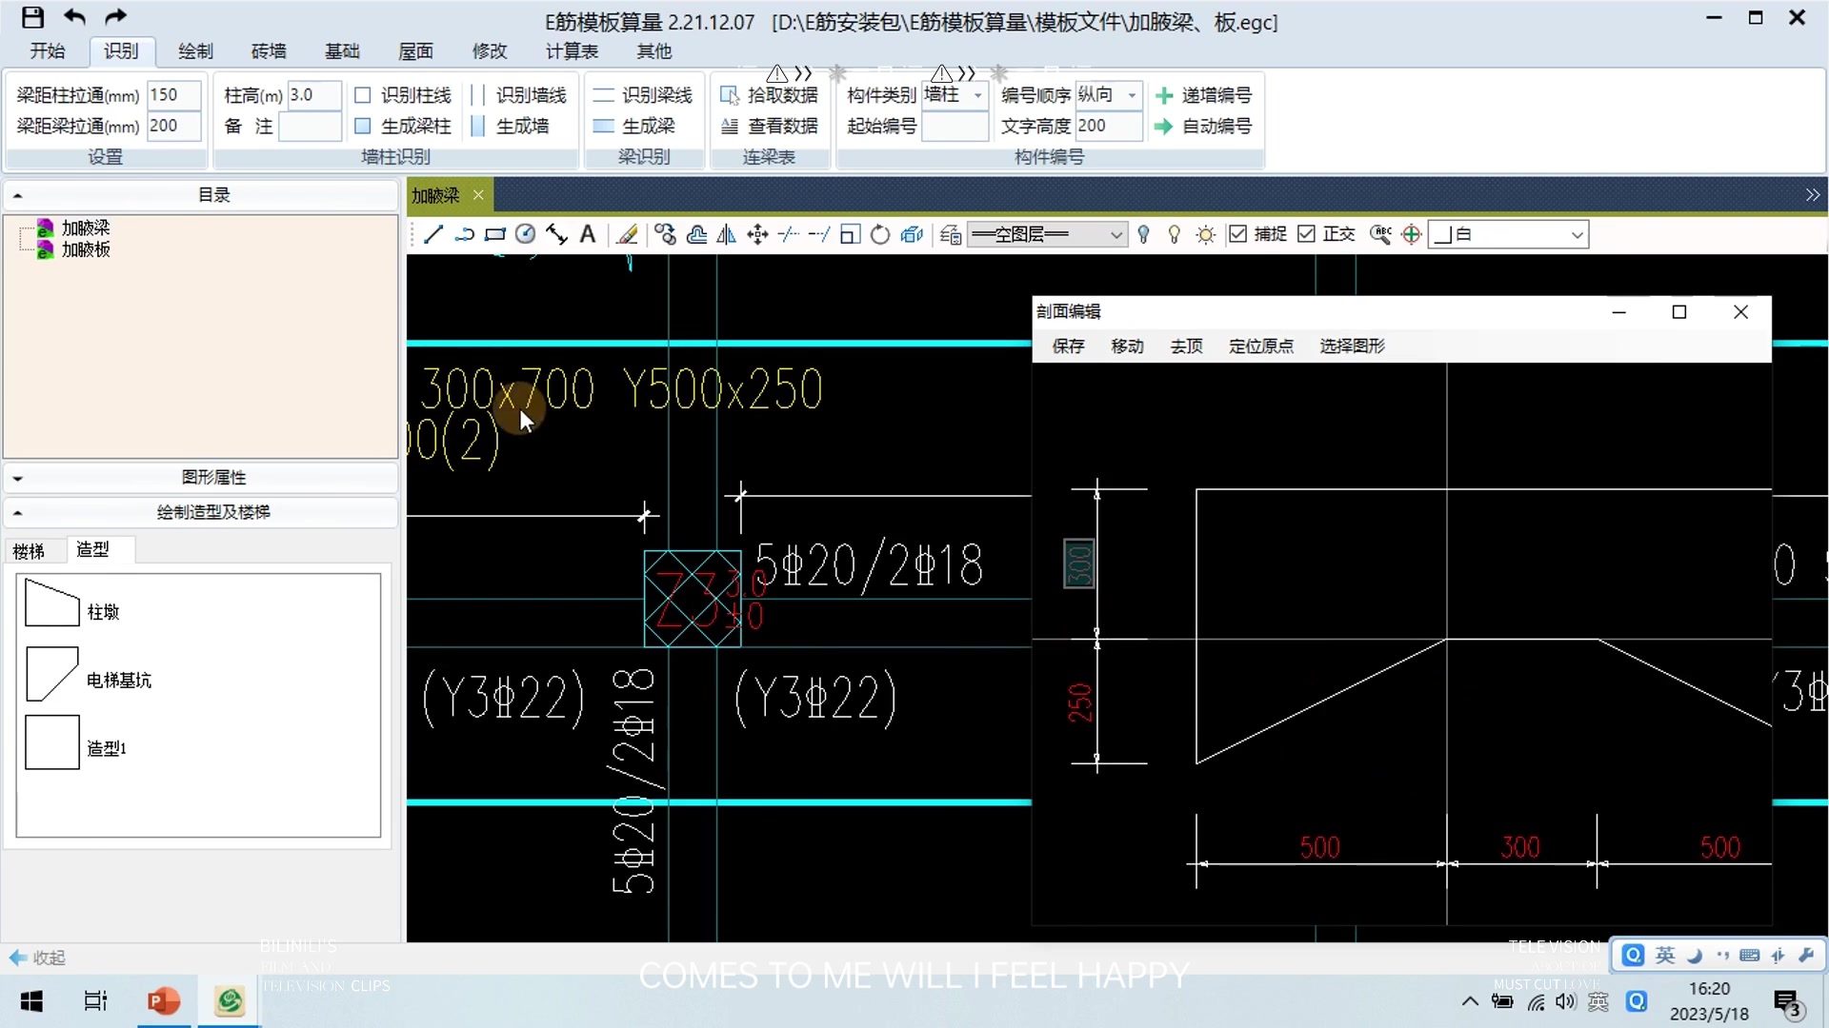Activate the Move tool
This screenshot has width=1829, height=1028.
point(756,234)
